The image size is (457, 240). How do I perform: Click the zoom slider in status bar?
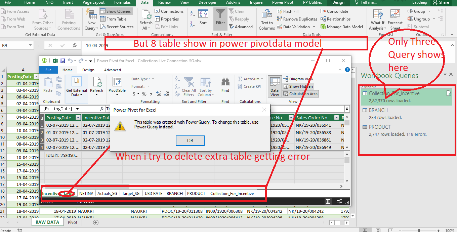point(419,231)
